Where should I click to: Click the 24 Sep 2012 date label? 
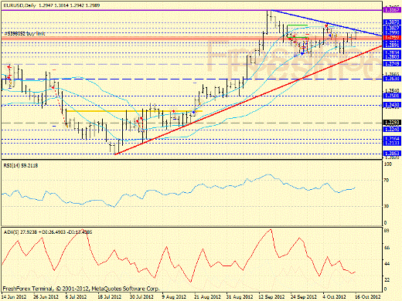(x=304, y=297)
